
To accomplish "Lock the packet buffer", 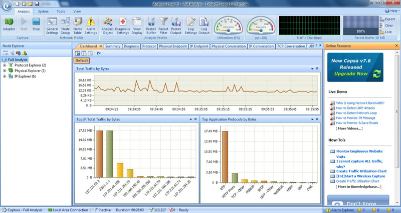I will pyautogui.click(x=385, y=32).
